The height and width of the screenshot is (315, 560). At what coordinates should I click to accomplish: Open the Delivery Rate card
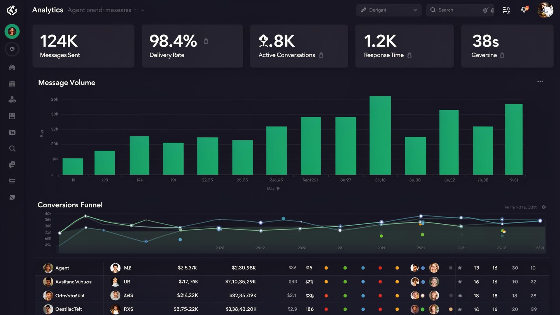pyautogui.click(x=192, y=46)
